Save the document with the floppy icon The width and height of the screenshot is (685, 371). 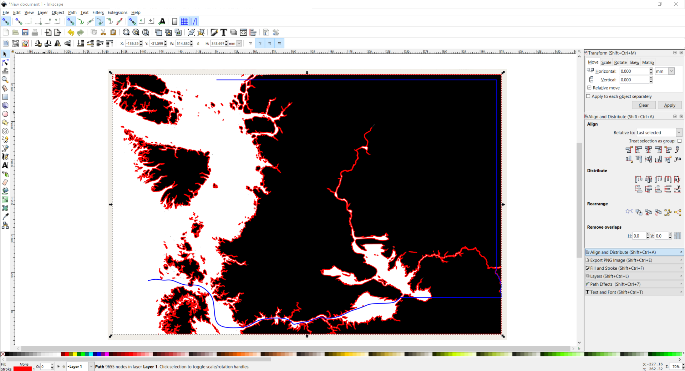pyautogui.click(x=25, y=32)
